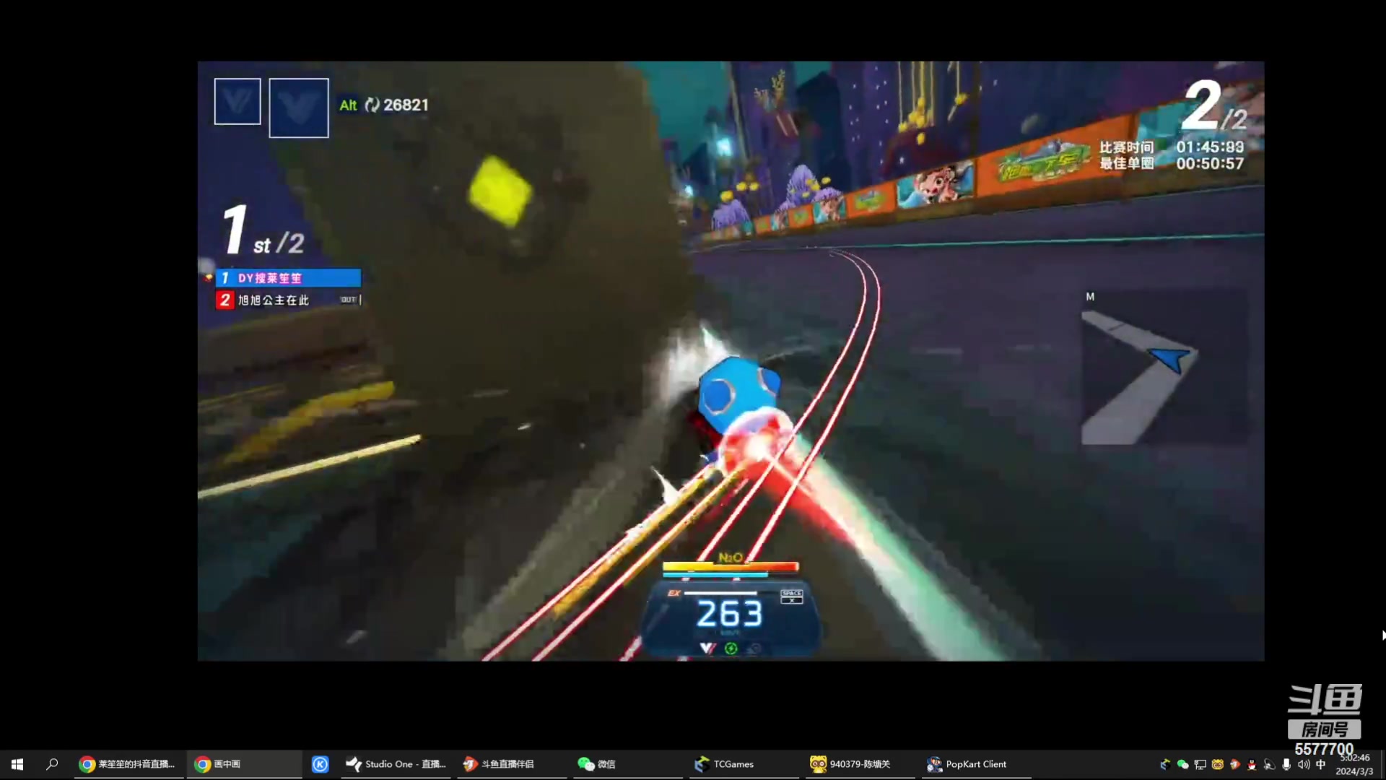The width and height of the screenshot is (1386, 780).
Task: Click the Douyu companion tray icon
Action: click(1234, 764)
